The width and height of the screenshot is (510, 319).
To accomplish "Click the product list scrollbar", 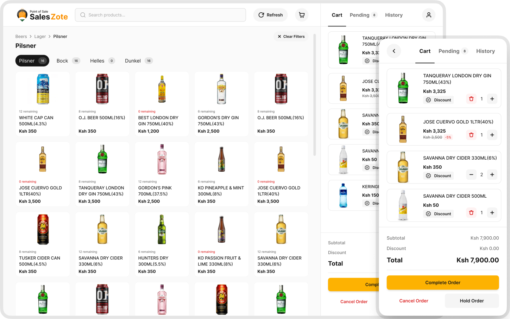I will [314, 95].
